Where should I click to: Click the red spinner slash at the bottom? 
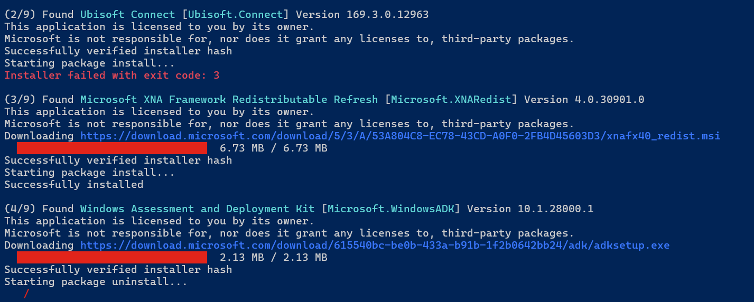(x=26, y=294)
